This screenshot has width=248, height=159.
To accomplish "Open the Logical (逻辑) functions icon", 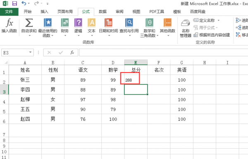I will tap(78, 23).
